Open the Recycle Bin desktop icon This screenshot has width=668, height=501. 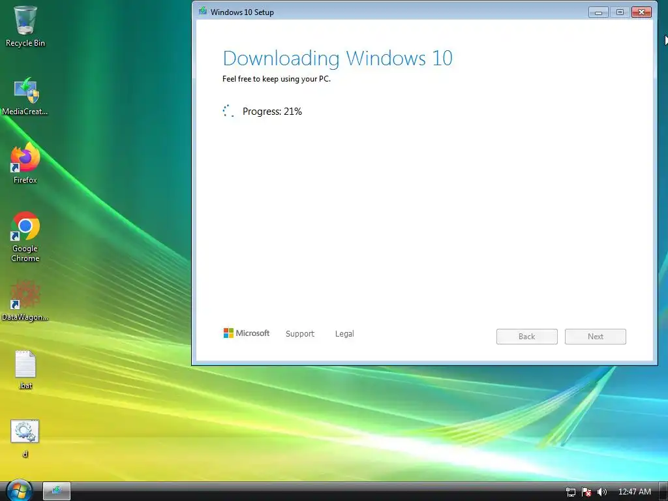click(25, 26)
